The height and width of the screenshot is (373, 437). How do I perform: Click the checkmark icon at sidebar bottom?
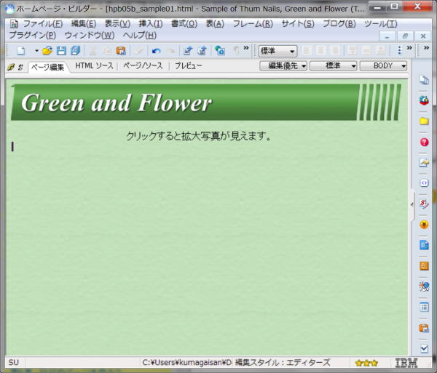pyautogui.click(x=424, y=348)
